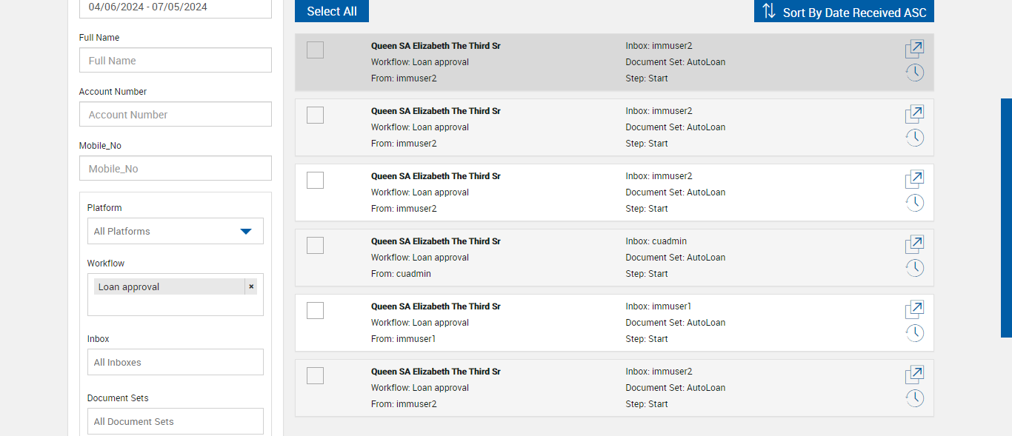View history of the cuadmin inbox item
1012x436 pixels.
pyautogui.click(x=915, y=267)
